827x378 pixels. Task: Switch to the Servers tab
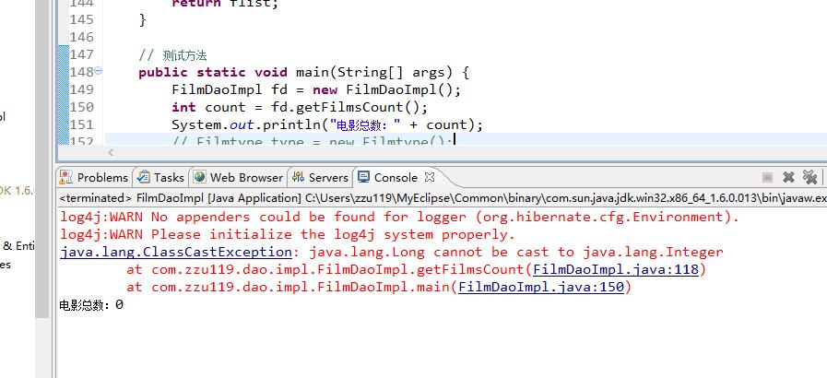(320, 178)
